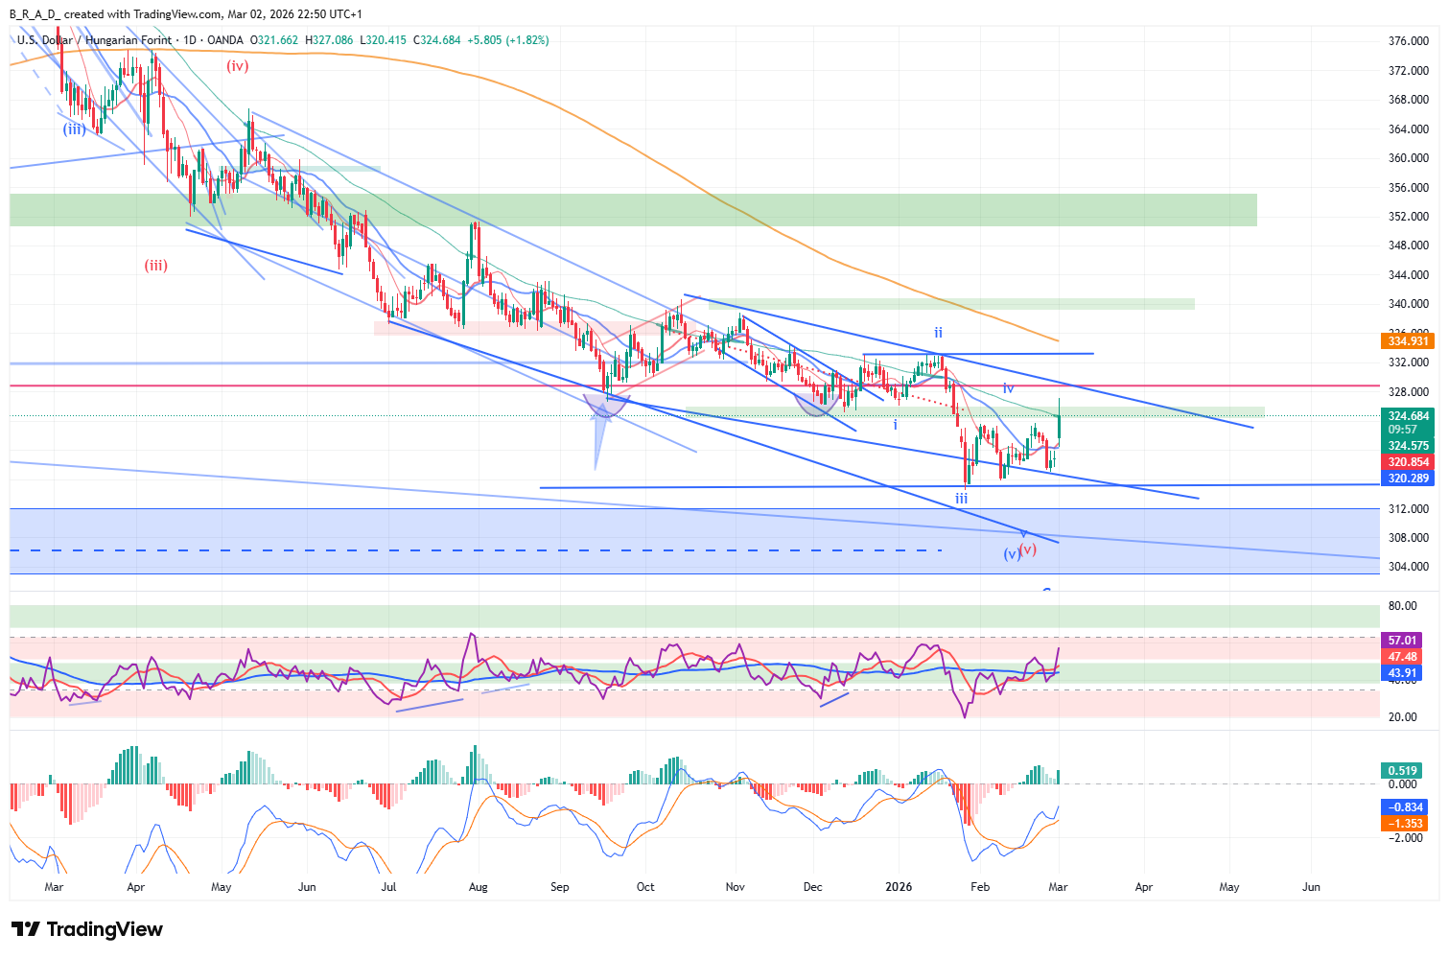Click the blue iv wave label
1449x958 pixels.
click(1008, 388)
